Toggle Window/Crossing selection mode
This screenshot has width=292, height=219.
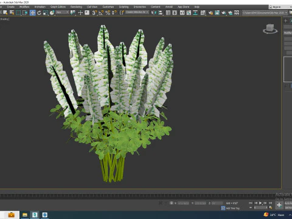coord(25,13)
